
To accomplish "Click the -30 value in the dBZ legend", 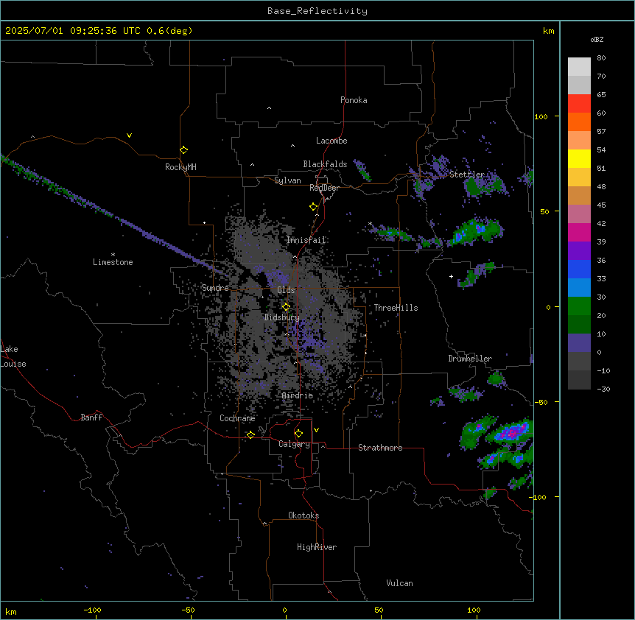I will tap(603, 390).
